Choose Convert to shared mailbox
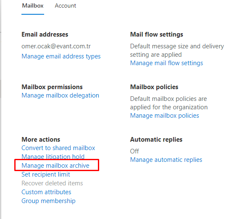 58,148
